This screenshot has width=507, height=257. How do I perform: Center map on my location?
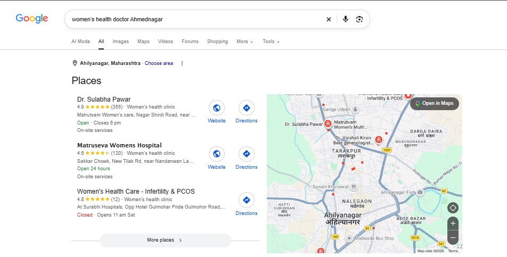pyautogui.click(x=453, y=208)
